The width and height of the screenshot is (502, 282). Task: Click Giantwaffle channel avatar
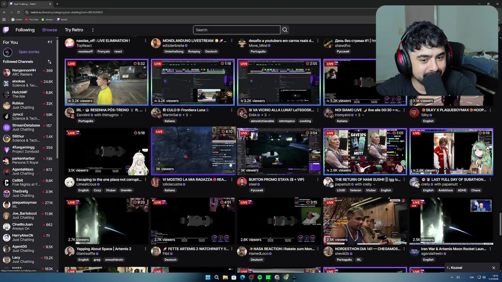[x=69, y=251]
